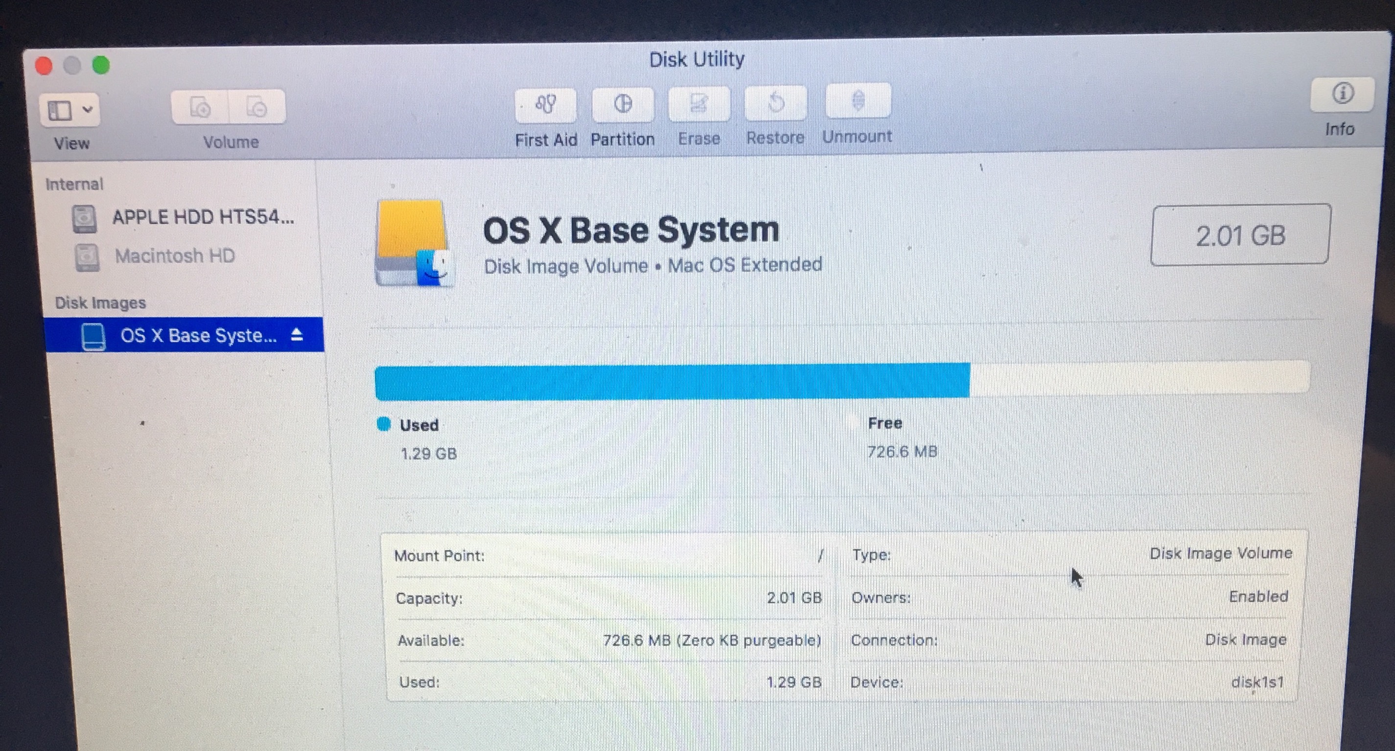Eject the OS X Base System image

pyautogui.click(x=297, y=335)
